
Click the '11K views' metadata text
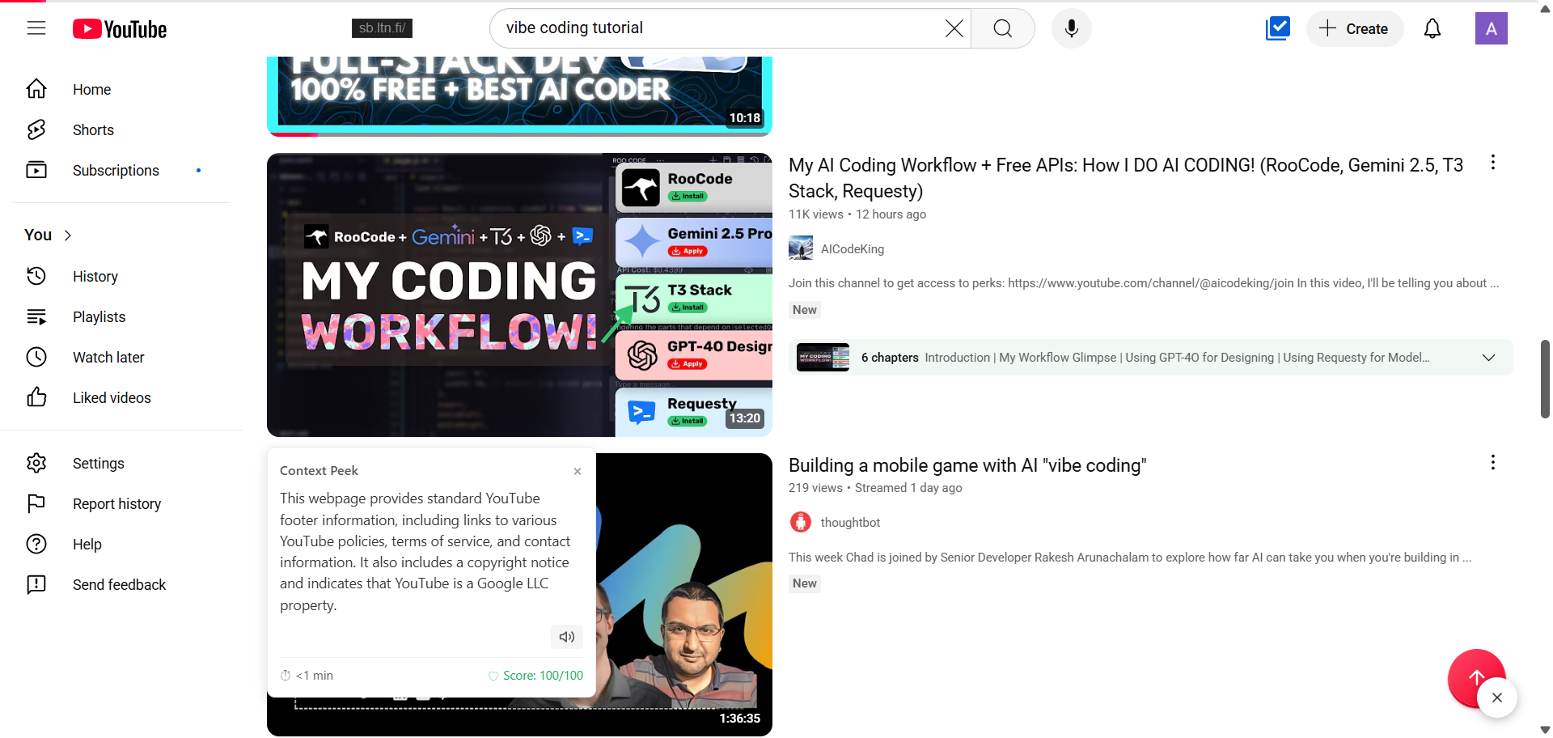click(816, 214)
